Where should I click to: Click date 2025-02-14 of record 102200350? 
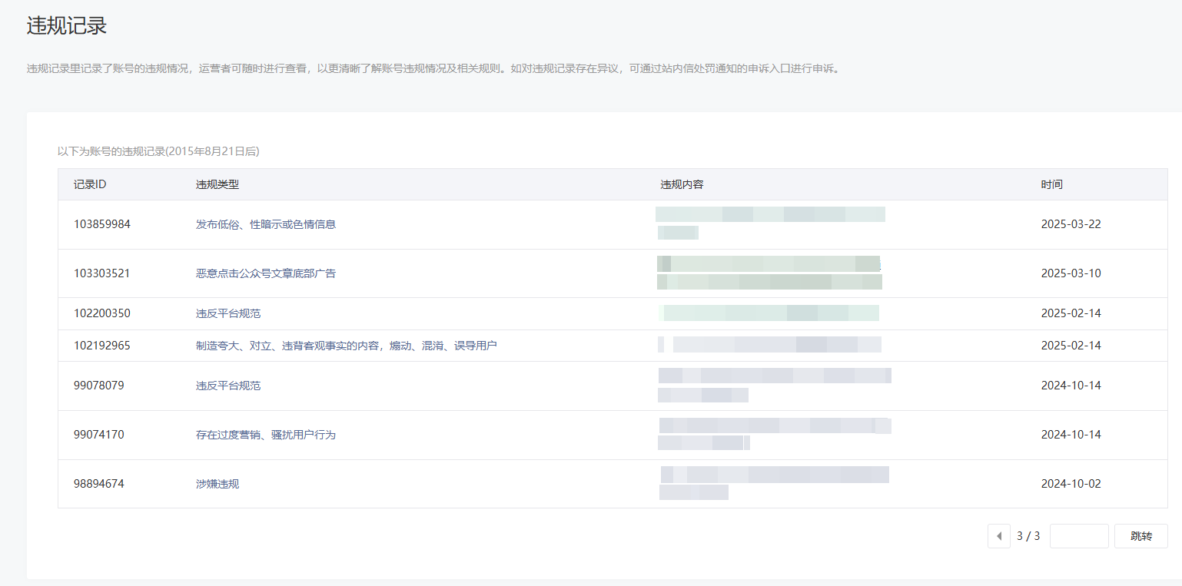(1071, 313)
